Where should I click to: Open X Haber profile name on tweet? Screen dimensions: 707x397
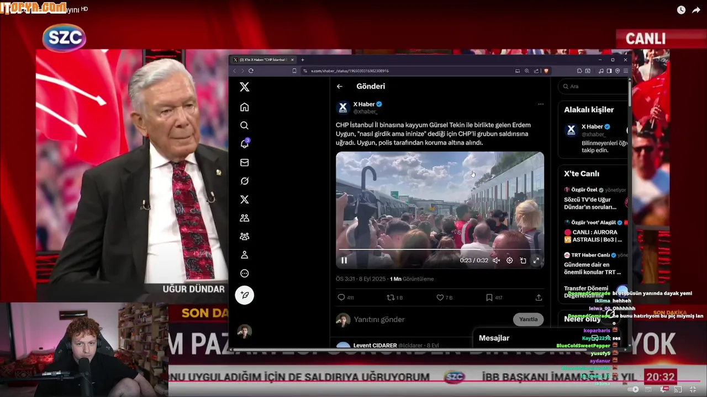click(364, 104)
